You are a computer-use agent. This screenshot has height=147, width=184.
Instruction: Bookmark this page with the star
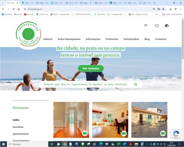tap(163, 9)
